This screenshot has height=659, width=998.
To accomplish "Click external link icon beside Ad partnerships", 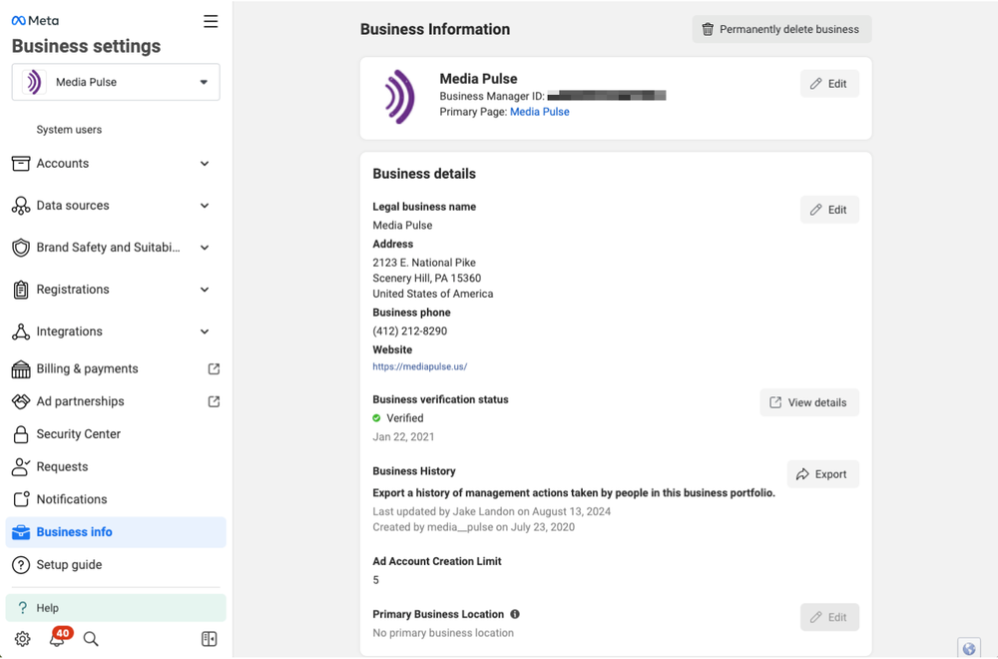I will coord(214,401).
